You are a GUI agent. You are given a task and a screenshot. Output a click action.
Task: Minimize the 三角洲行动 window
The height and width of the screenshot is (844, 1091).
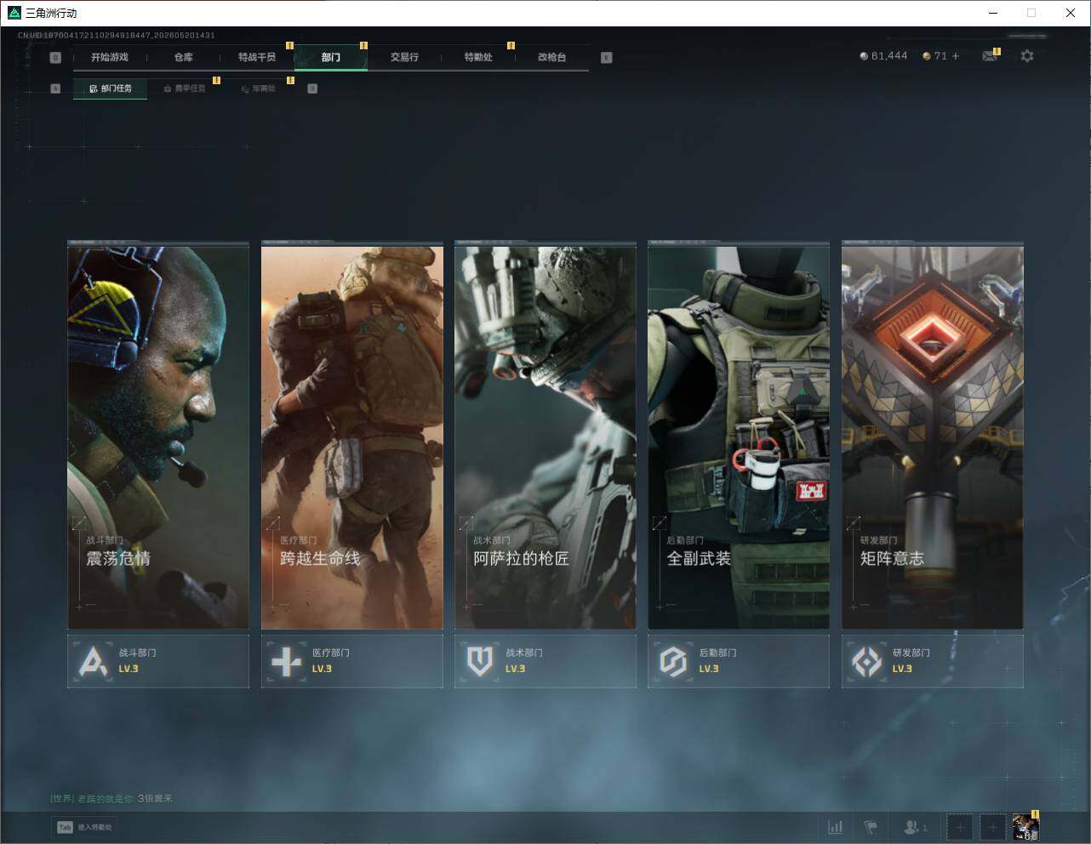(992, 13)
